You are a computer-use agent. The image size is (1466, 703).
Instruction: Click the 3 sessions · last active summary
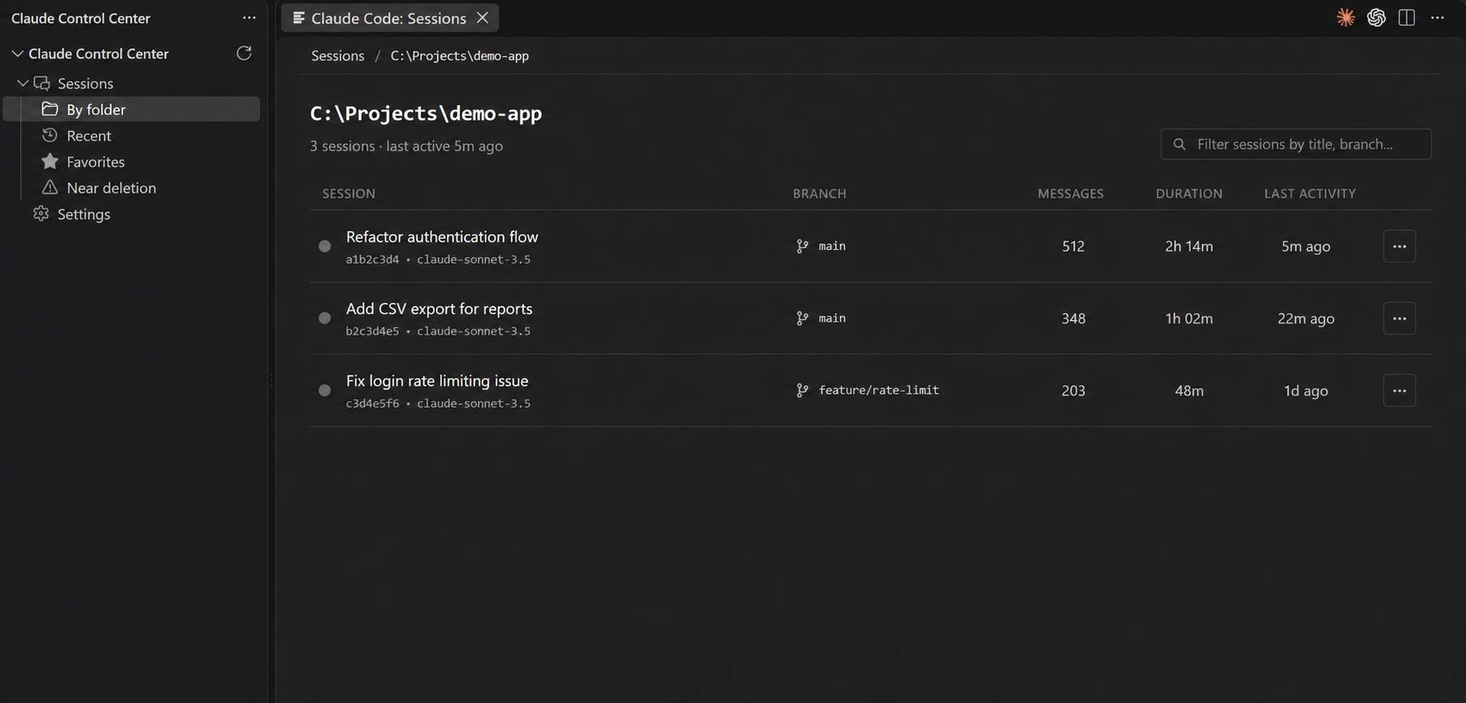(407, 146)
